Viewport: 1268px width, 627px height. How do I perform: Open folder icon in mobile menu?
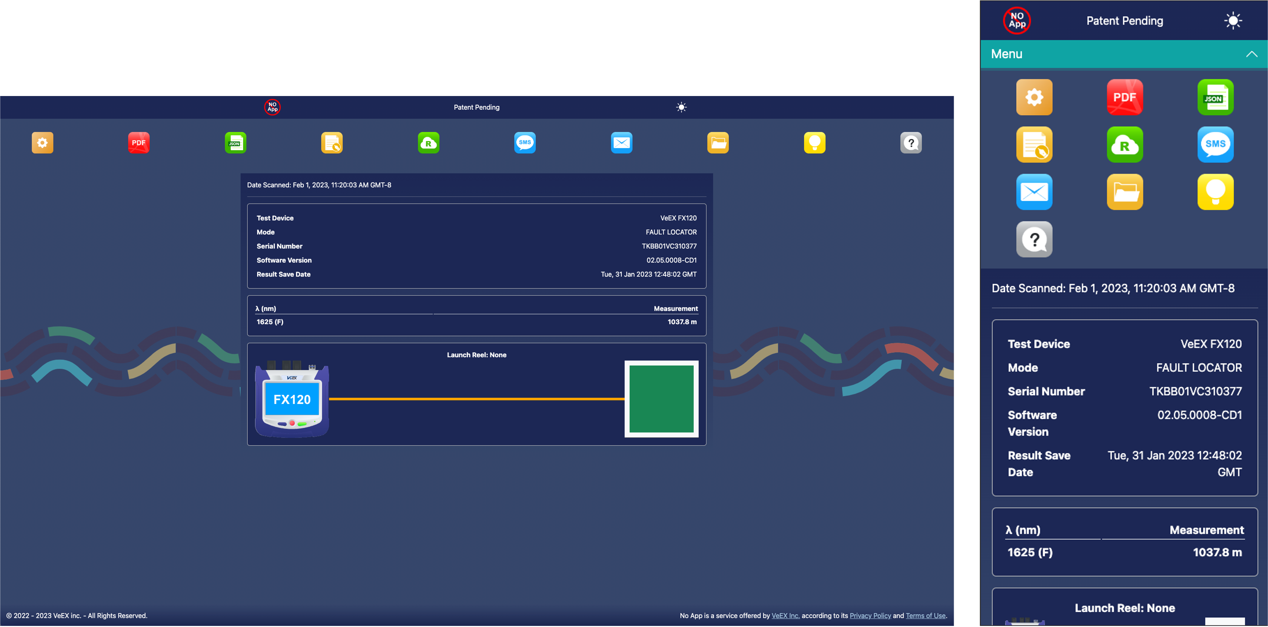[1125, 191]
